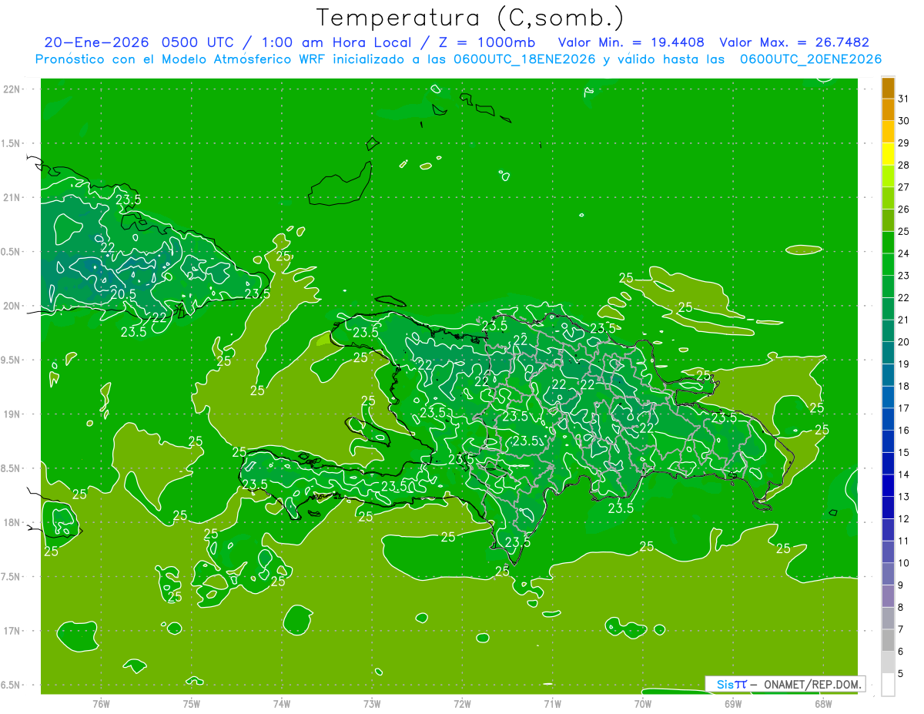The height and width of the screenshot is (714, 924).
Task: Click the legend scale value '15'
Action: (903, 453)
